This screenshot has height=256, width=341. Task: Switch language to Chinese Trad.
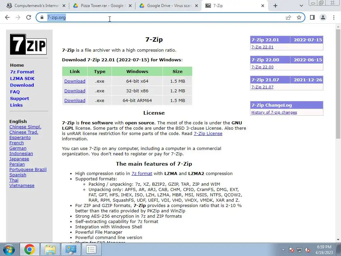tap(24, 132)
